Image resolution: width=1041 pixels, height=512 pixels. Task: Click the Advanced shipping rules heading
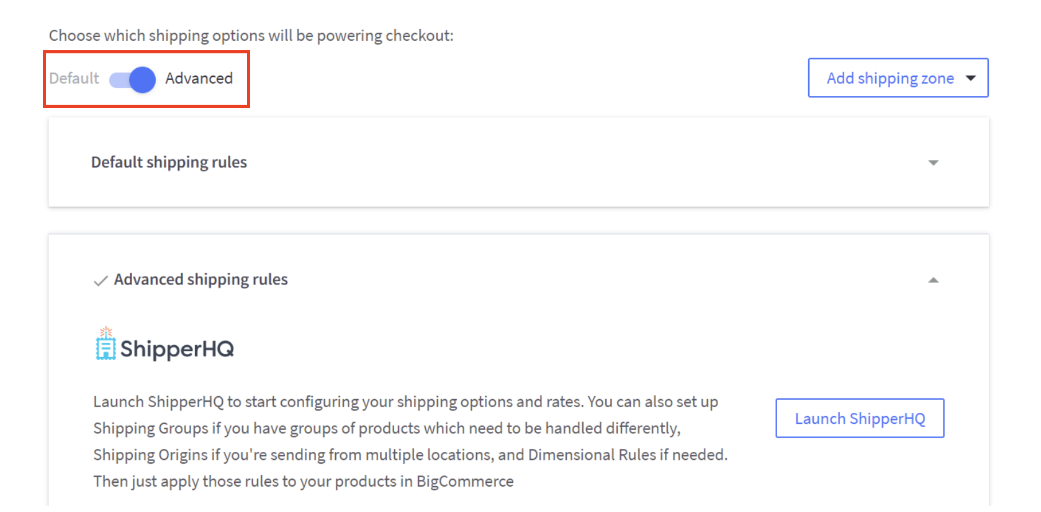(201, 280)
